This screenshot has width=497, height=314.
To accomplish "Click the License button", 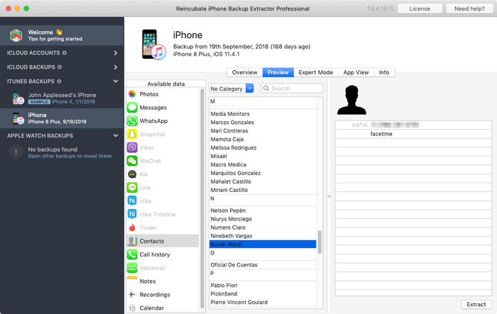I will pyautogui.click(x=420, y=9).
